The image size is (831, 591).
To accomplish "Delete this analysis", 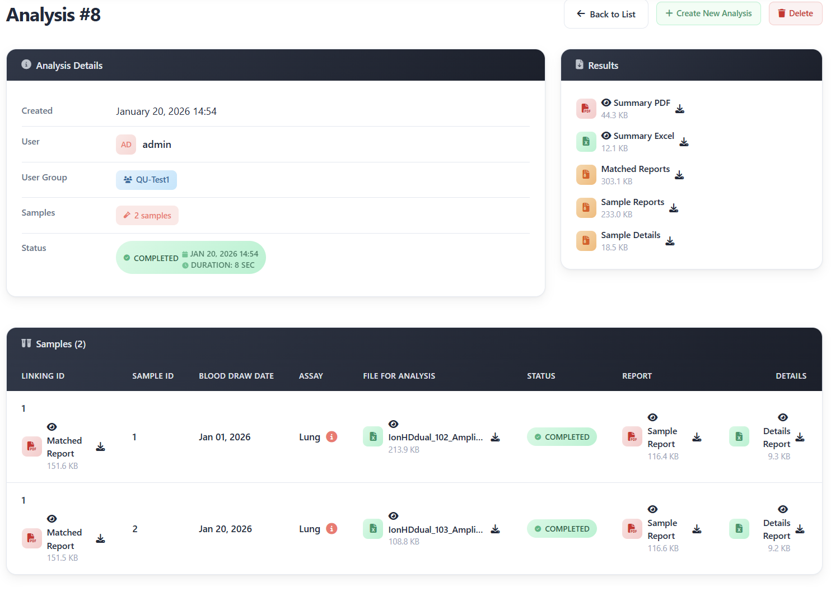I will (795, 13).
